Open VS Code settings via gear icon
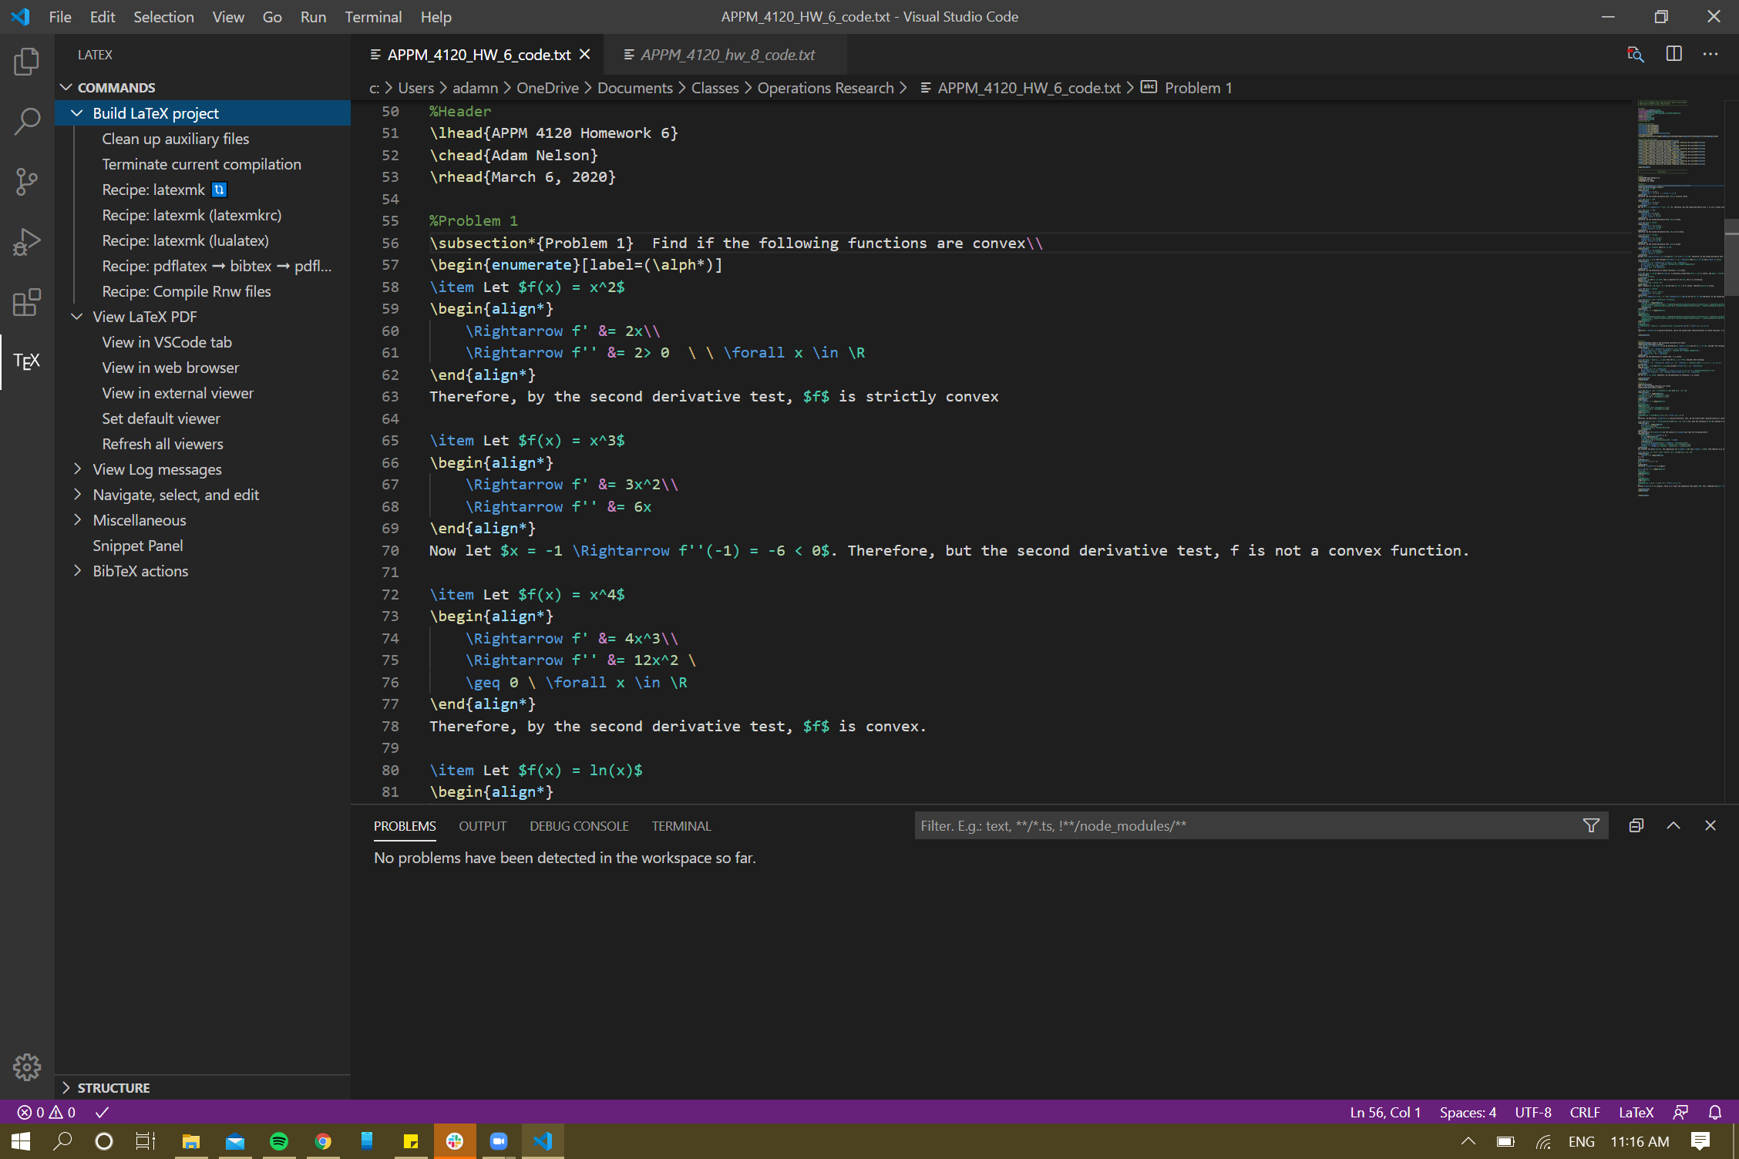 point(27,1067)
